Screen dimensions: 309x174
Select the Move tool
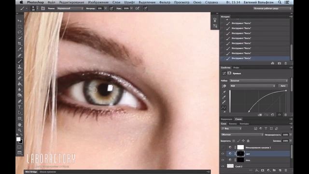[19, 21]
